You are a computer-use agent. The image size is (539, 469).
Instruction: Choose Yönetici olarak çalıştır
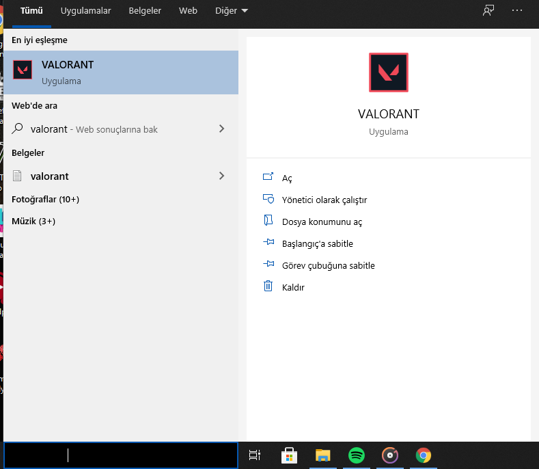pyautogui.click(x=324, y=200)
